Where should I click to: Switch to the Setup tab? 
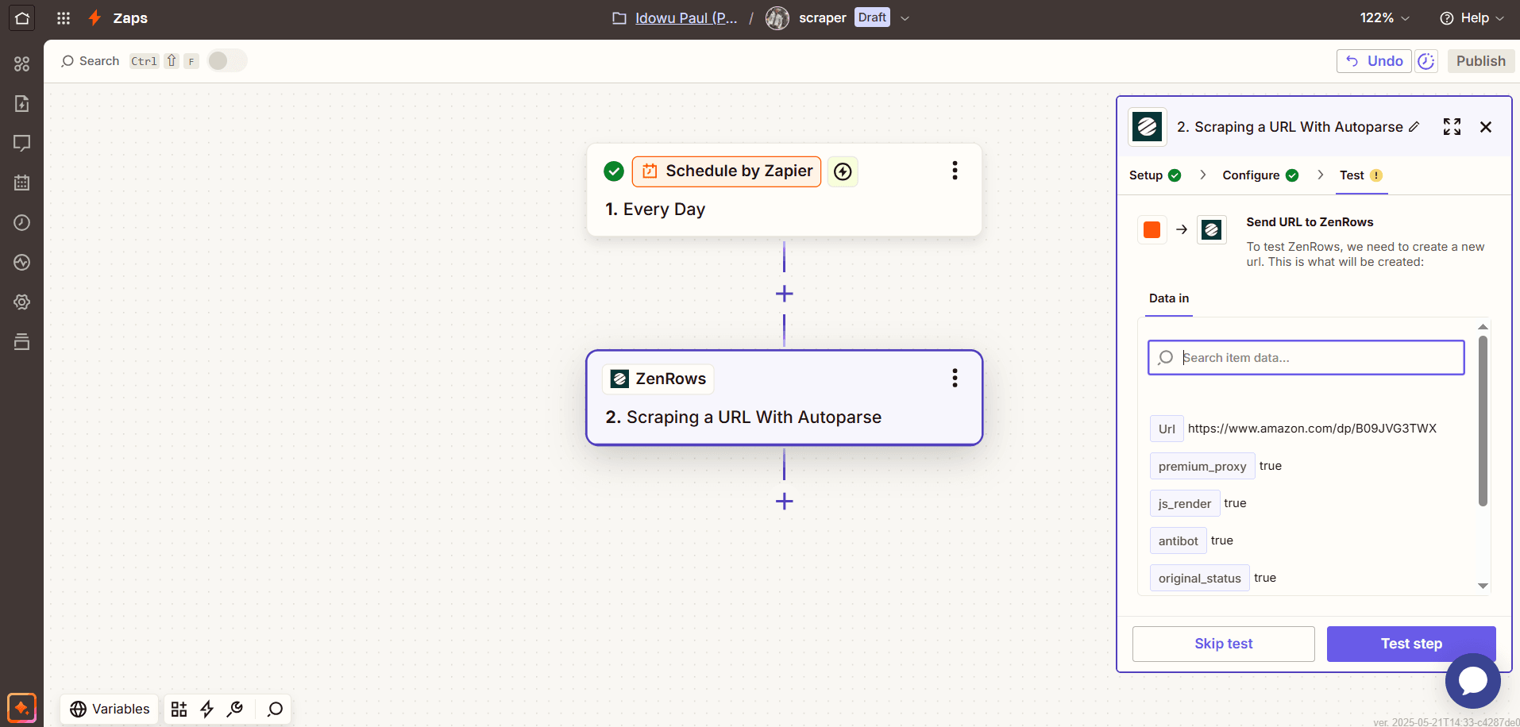1155,175
